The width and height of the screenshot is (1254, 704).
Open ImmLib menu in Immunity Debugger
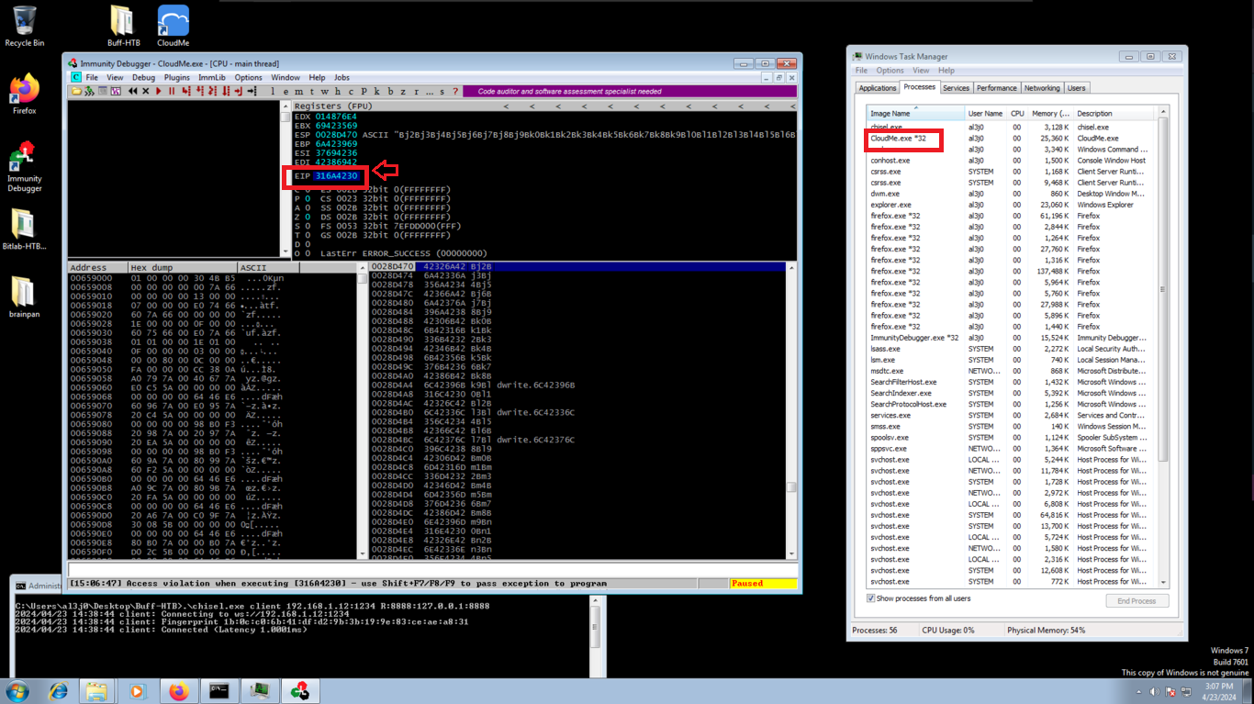click(212, 78)
